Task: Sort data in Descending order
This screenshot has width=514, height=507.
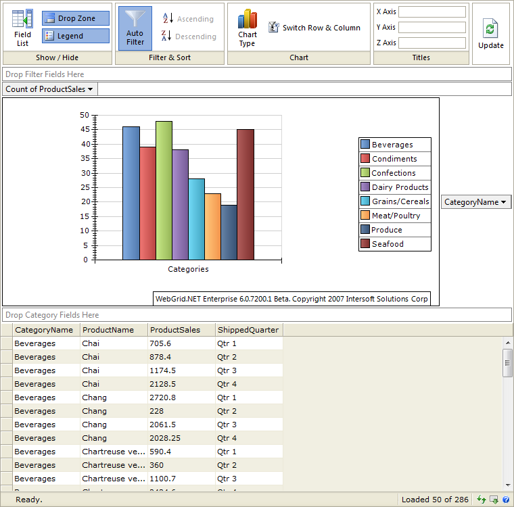Action: click(x=189, y=37)
